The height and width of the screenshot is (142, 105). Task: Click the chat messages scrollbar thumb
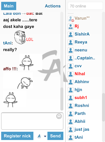(62, 99)
